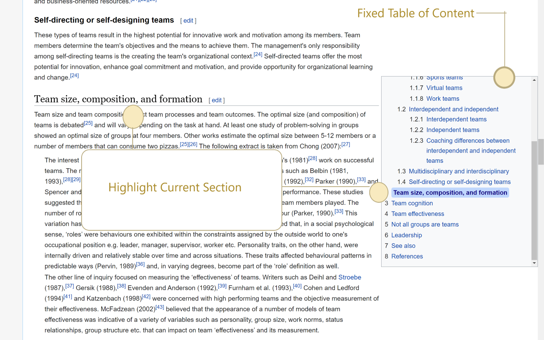Open citation [25] after 'teams is debated'

[88, 123]
